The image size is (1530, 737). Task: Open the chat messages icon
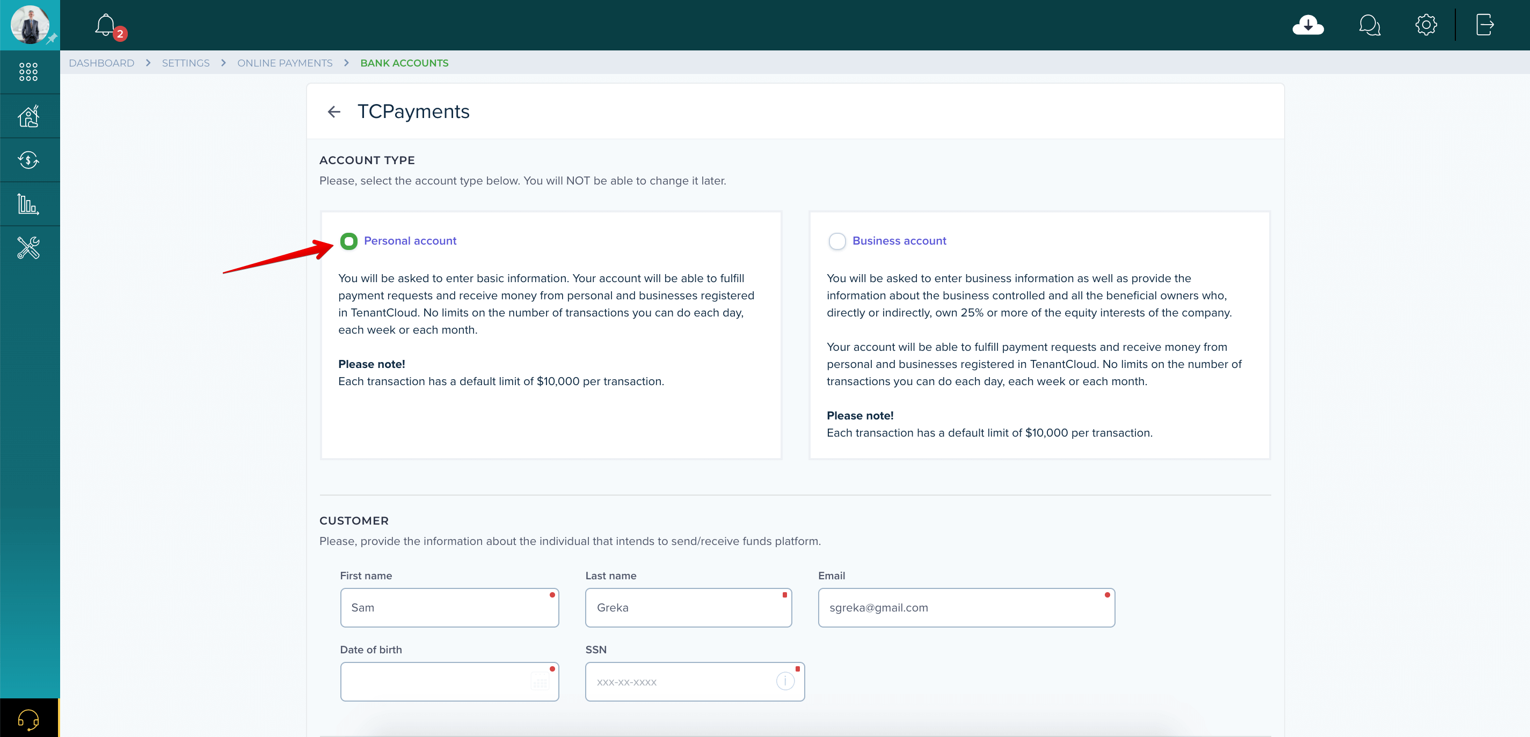(1369, 25)
